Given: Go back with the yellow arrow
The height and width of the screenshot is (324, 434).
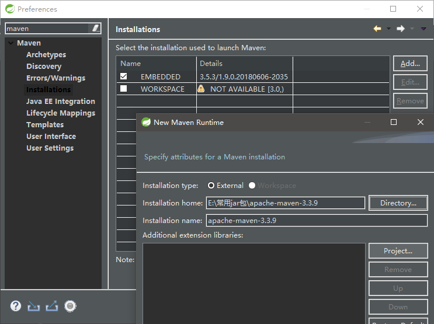Looking at the screenshot, I should tap(377, 29).
